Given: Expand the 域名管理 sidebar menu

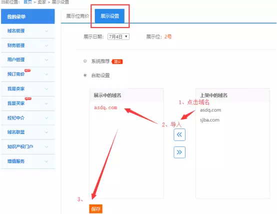Looking at the screenshot, I should pos(28,31).
